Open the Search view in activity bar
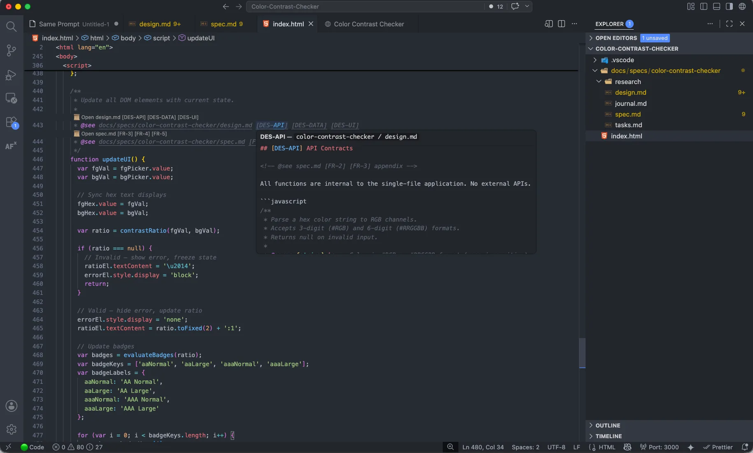 pyautogui.click(x=12, y=27)
